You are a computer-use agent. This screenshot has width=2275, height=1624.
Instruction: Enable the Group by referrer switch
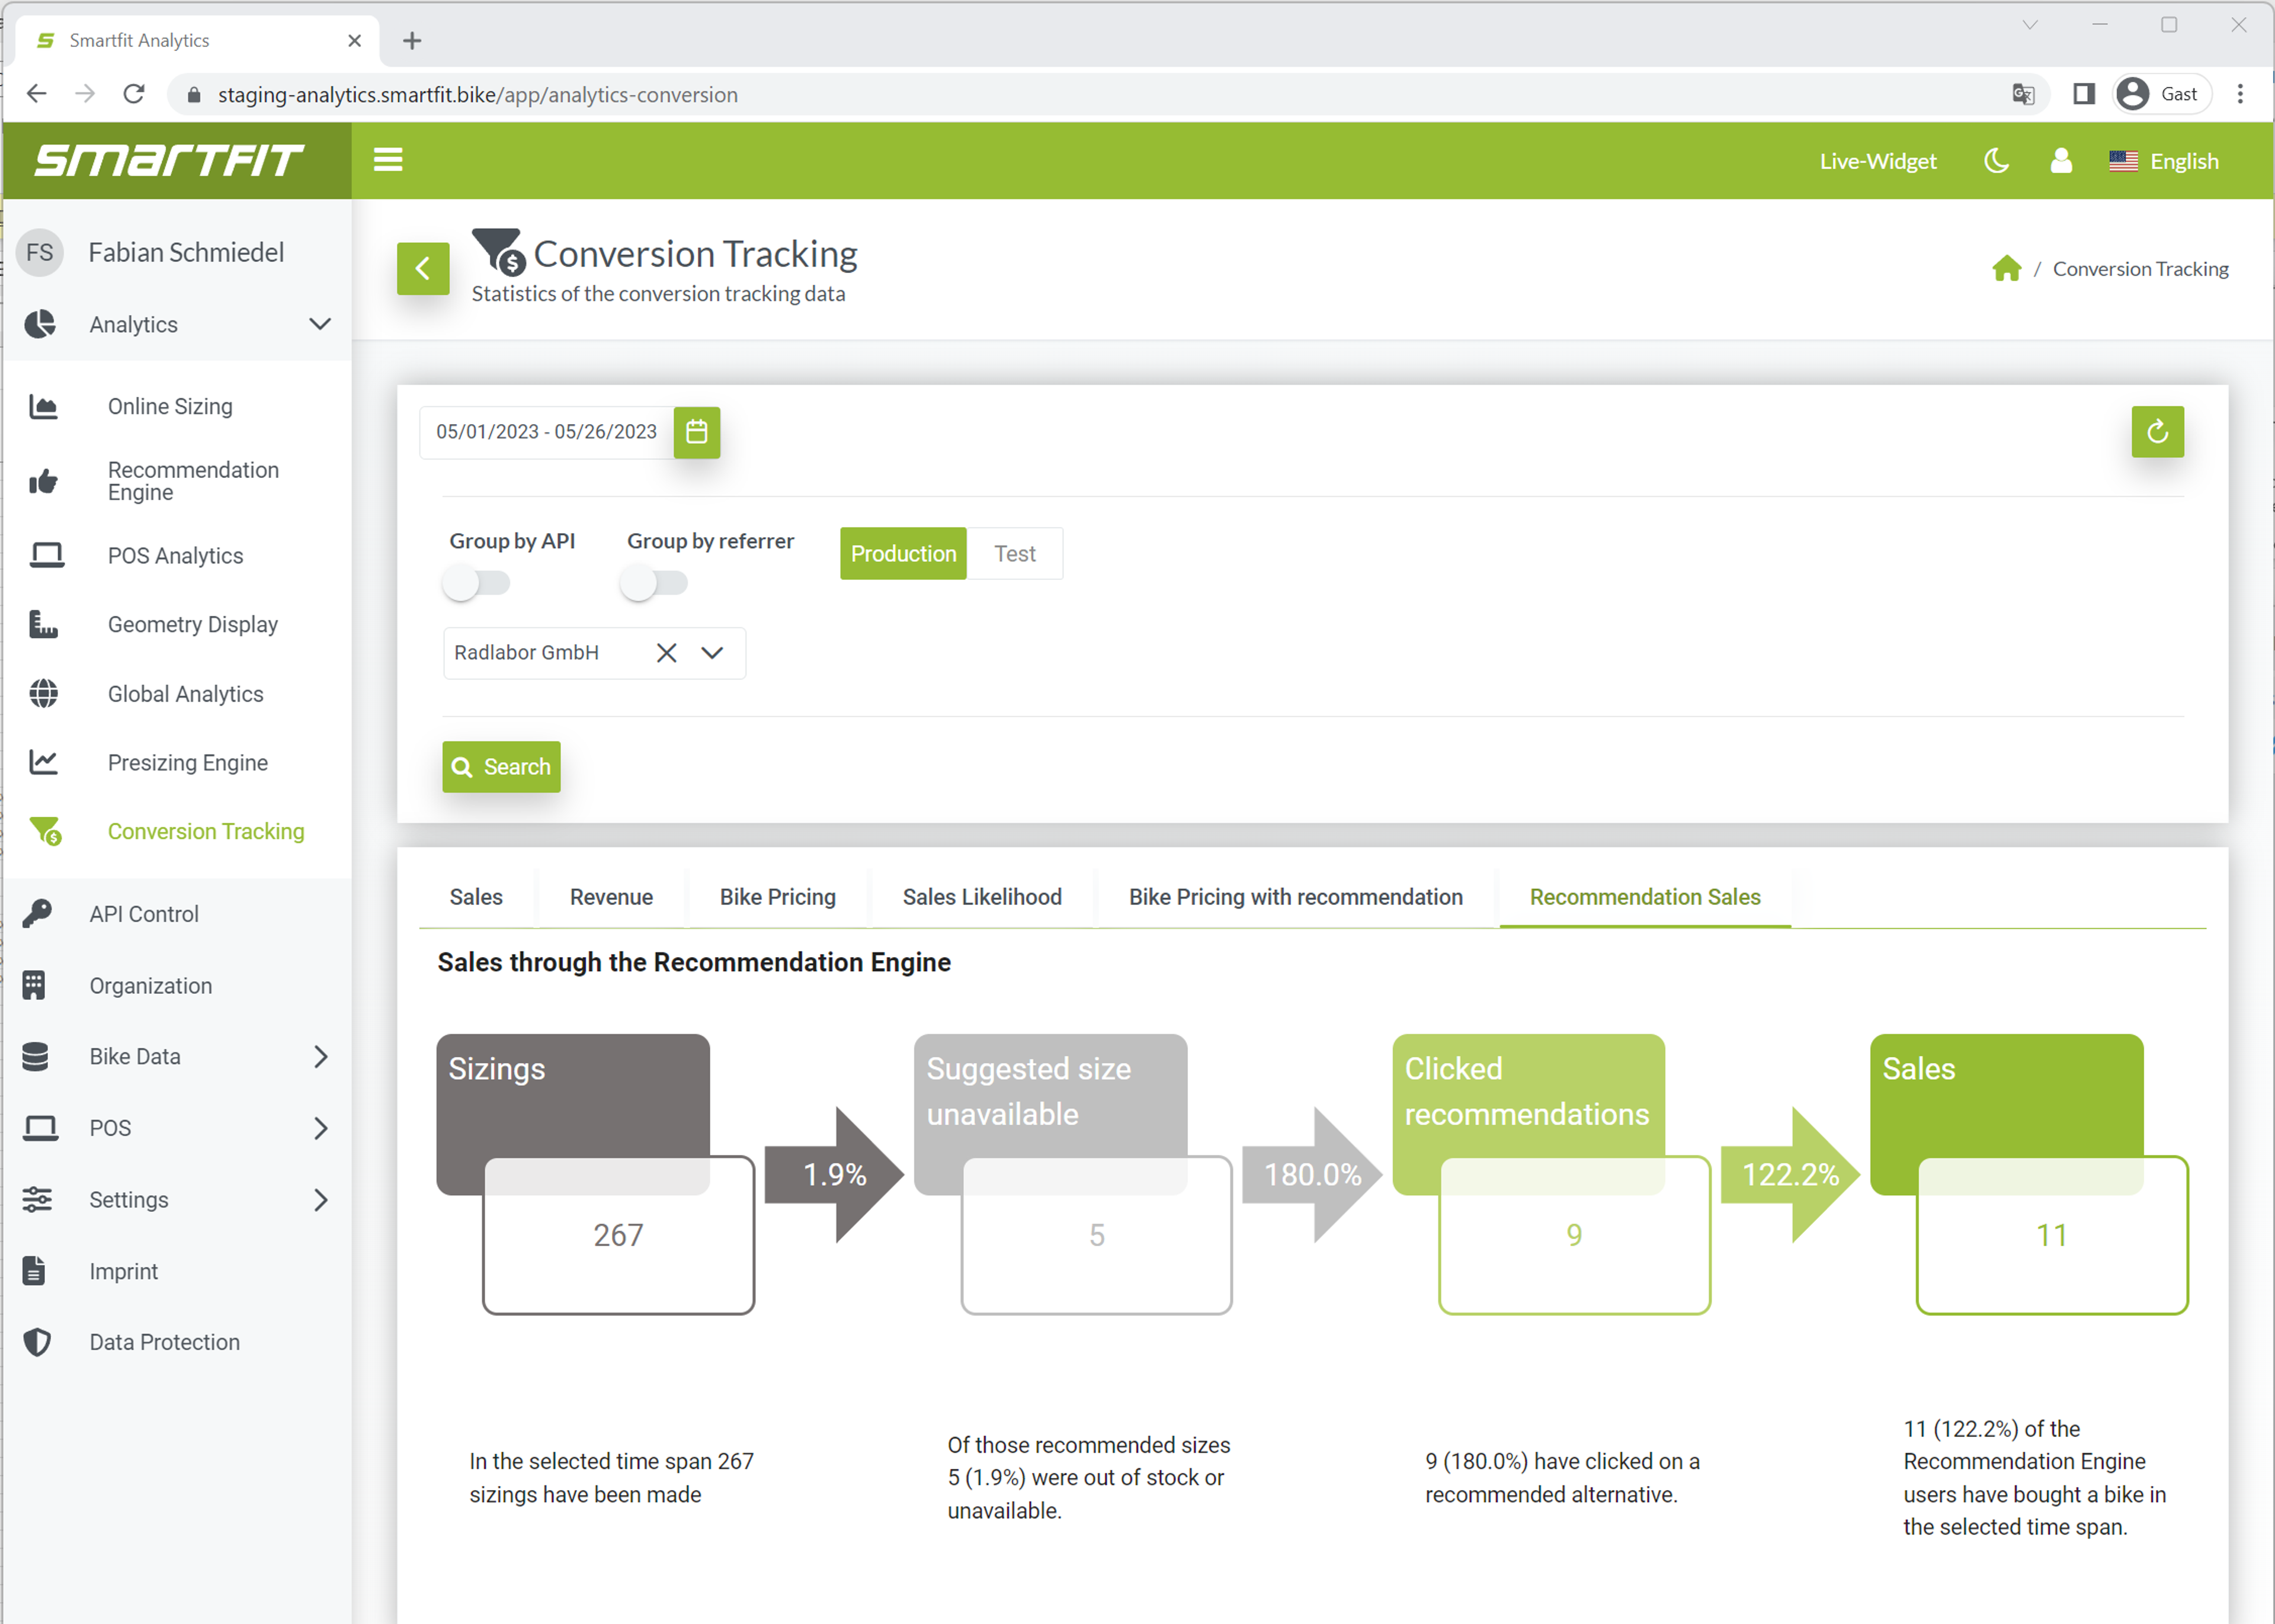coord(653,583)
